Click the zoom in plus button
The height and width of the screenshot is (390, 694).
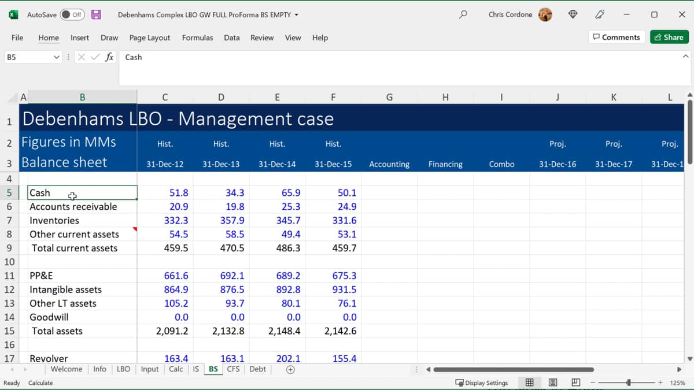(x=660, y=382)
